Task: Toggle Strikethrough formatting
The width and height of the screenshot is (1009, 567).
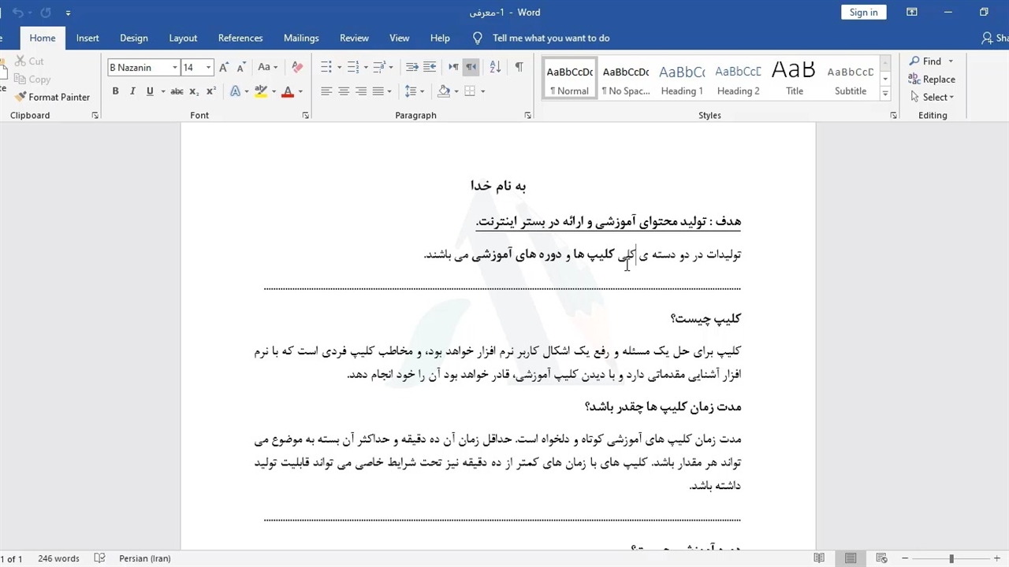Action: click(x=177, y=91)
